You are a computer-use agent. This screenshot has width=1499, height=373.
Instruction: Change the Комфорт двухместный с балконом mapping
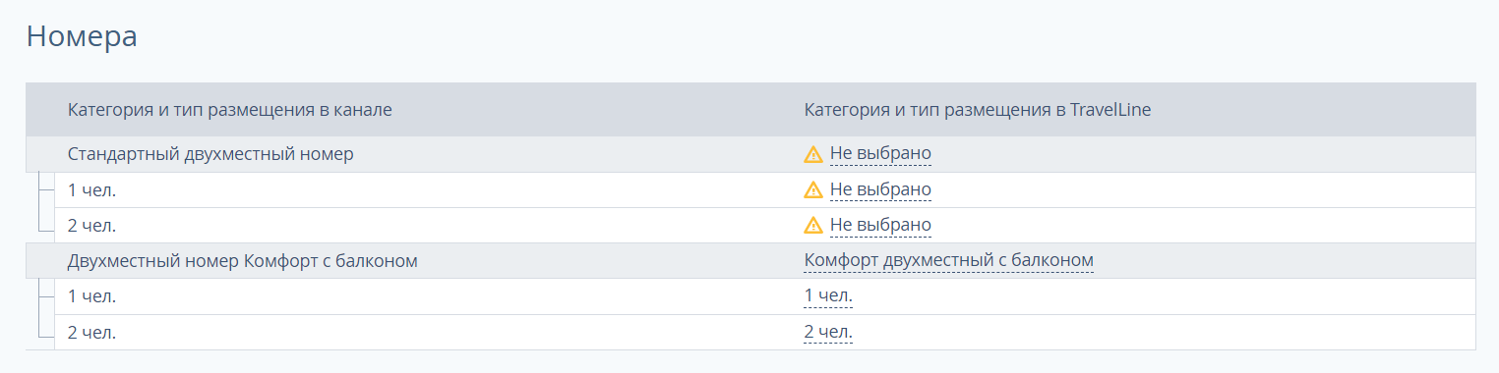click(949, 261)
